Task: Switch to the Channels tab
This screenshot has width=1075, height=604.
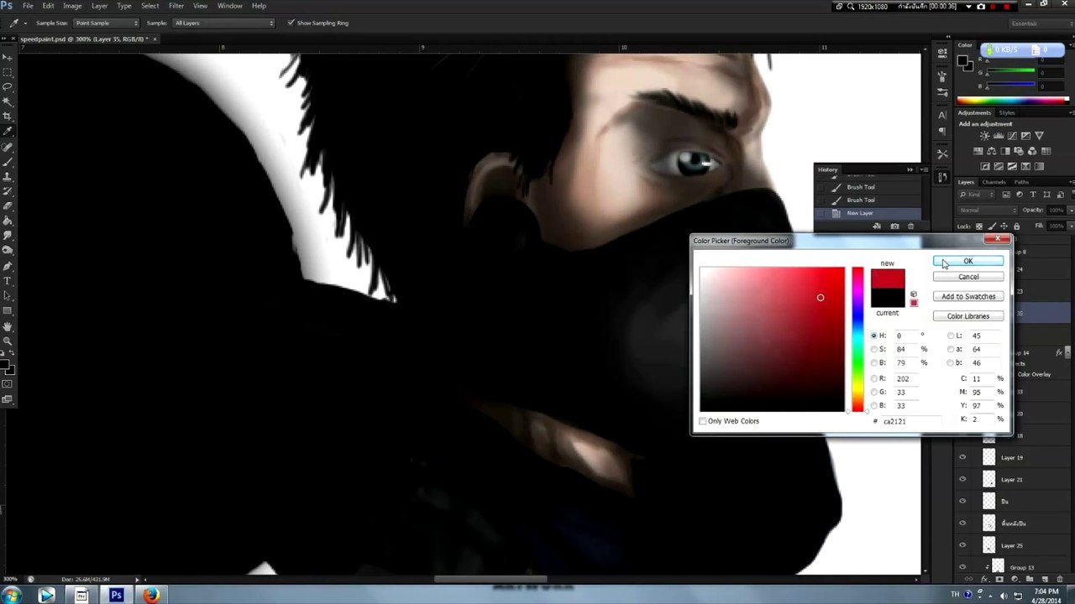Action: 994,182
